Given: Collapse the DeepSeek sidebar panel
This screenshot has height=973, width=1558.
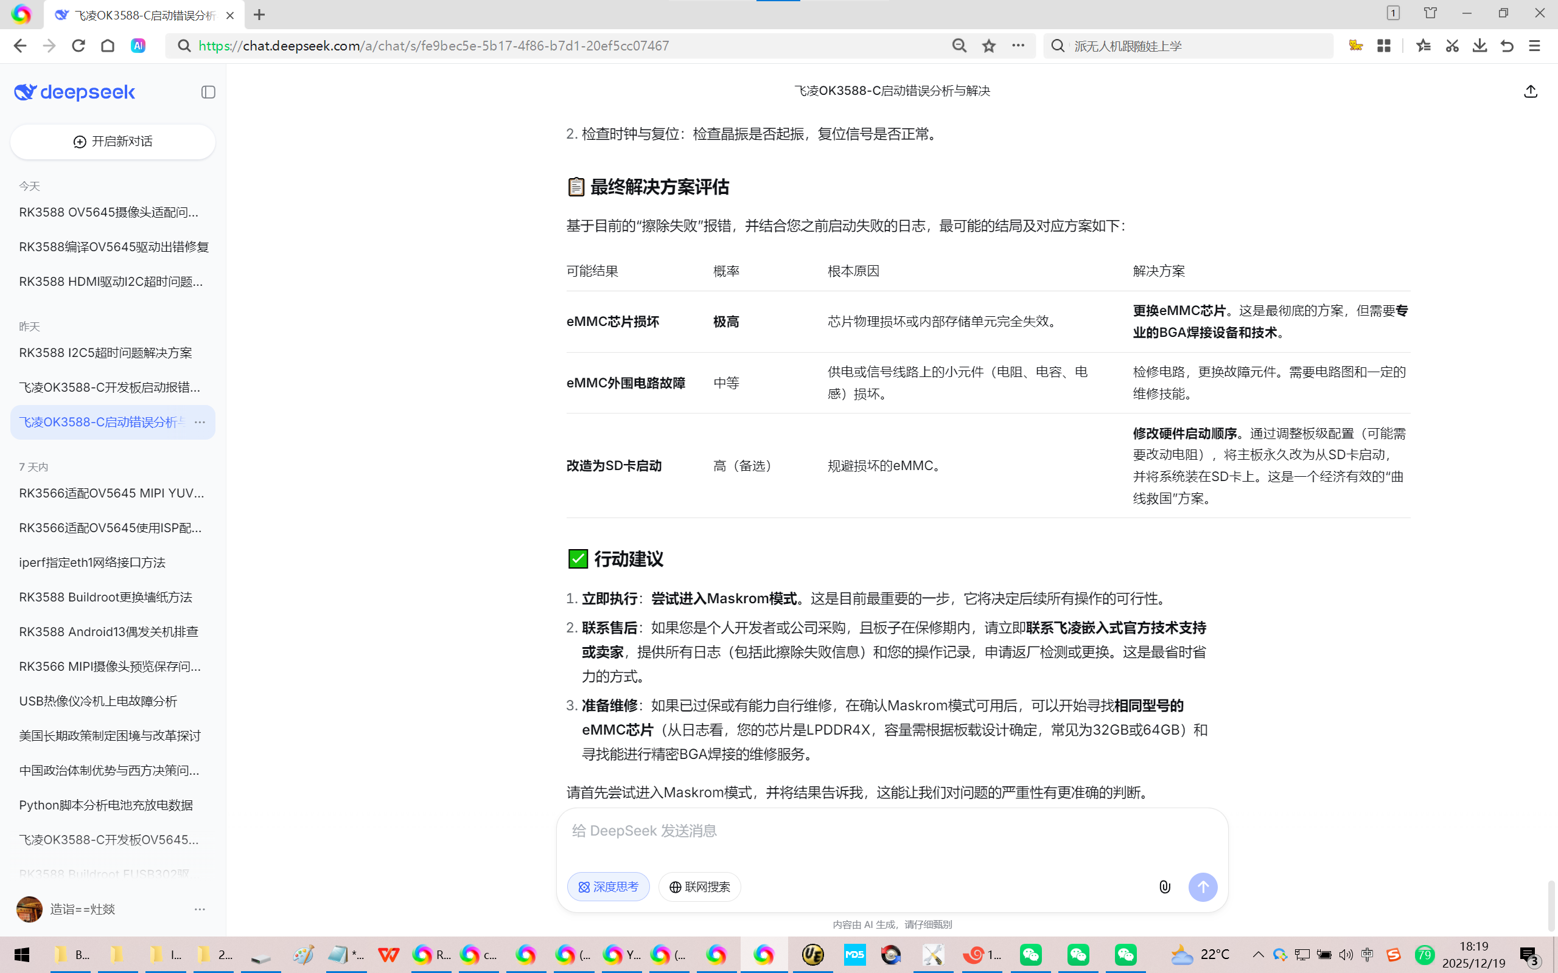Looking at the screenshot, I should pyautogui.click(x=208, y=92).
